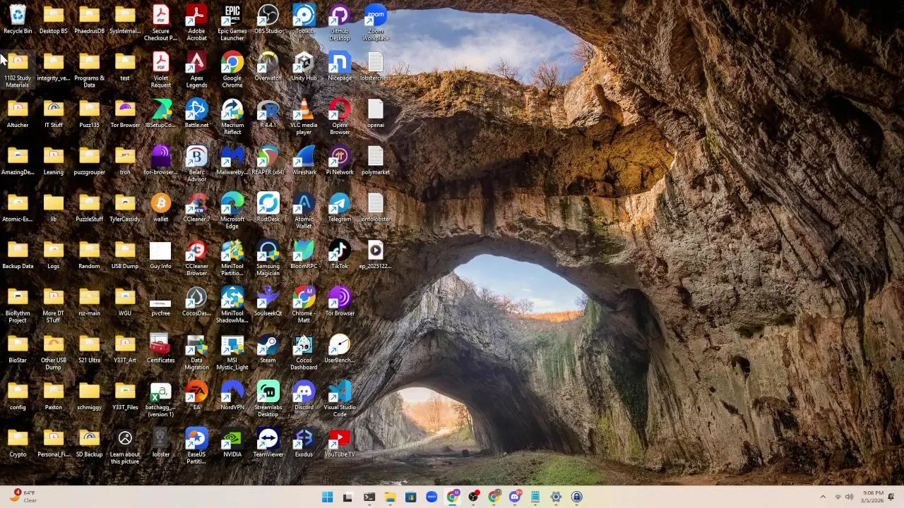This screenshot has height=508, width=904.
Task: Open notification bell in system tray
Action: tap(891, 497)
